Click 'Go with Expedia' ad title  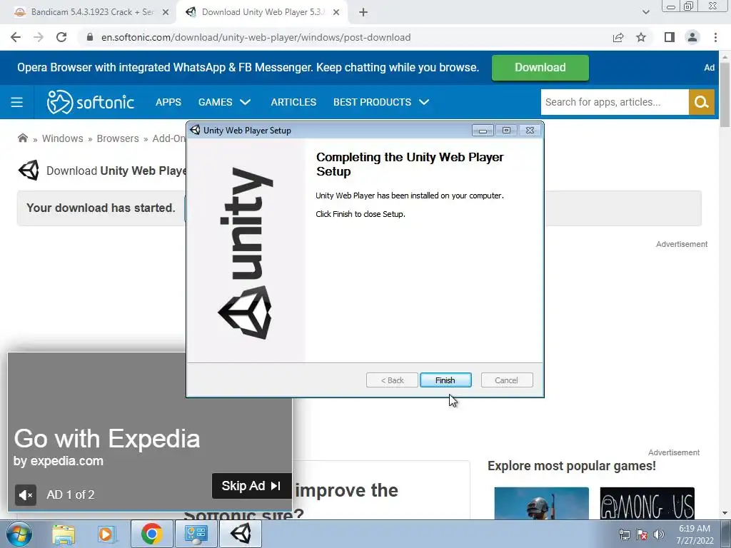point(107,439)
